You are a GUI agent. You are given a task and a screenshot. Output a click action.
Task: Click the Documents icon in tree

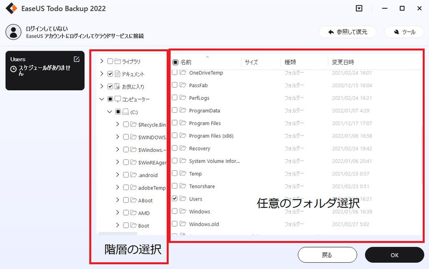point(118,74)
